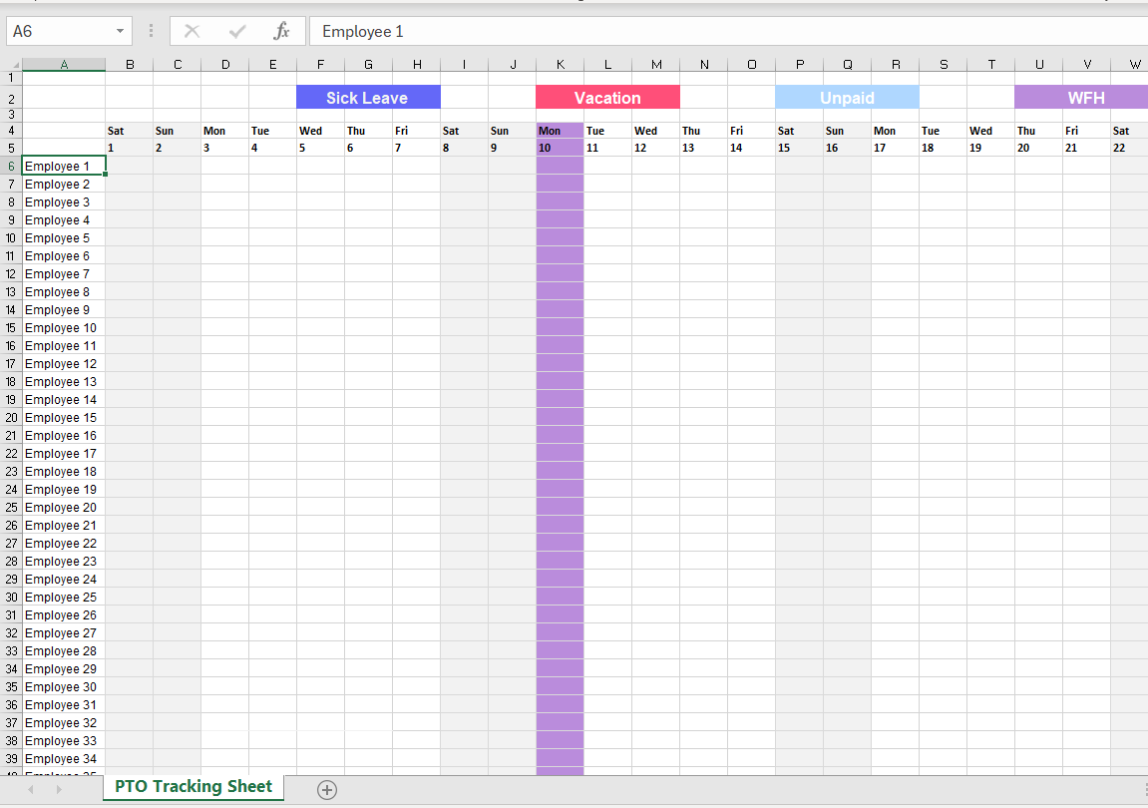
Task: Click the previous sheet navigation arrow
Action: pos(31,789)
